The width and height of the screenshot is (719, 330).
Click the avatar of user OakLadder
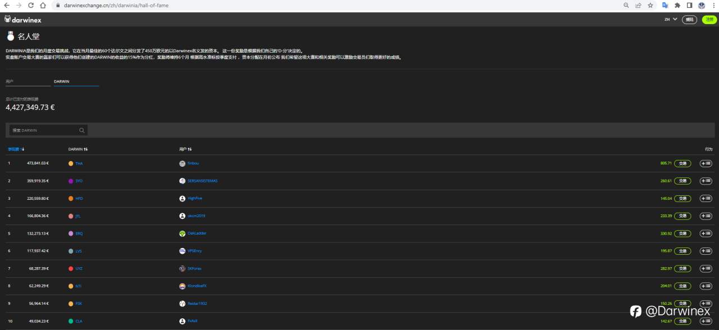point(182,233)
